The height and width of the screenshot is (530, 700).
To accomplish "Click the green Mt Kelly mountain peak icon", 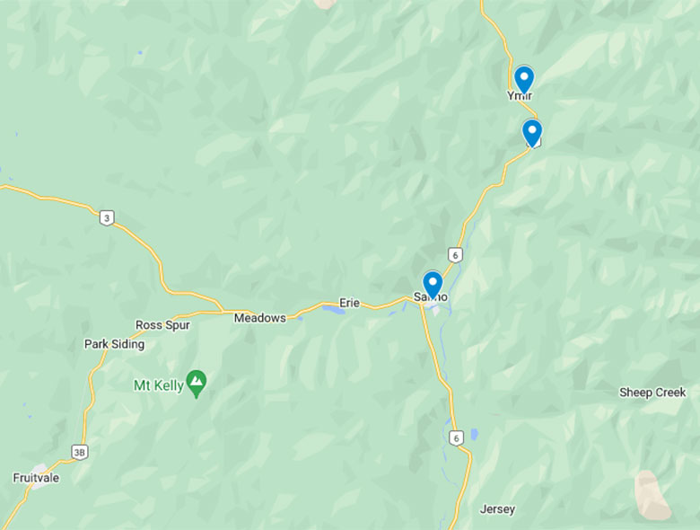I will [196, 384].
